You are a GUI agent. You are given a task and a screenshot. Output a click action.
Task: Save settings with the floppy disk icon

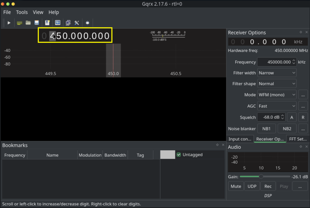click(x=37, y=23)
